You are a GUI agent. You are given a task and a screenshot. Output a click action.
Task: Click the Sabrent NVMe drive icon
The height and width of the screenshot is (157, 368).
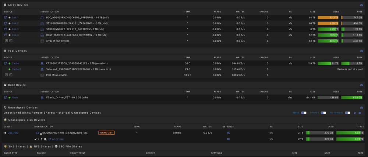tap(42, 69)
